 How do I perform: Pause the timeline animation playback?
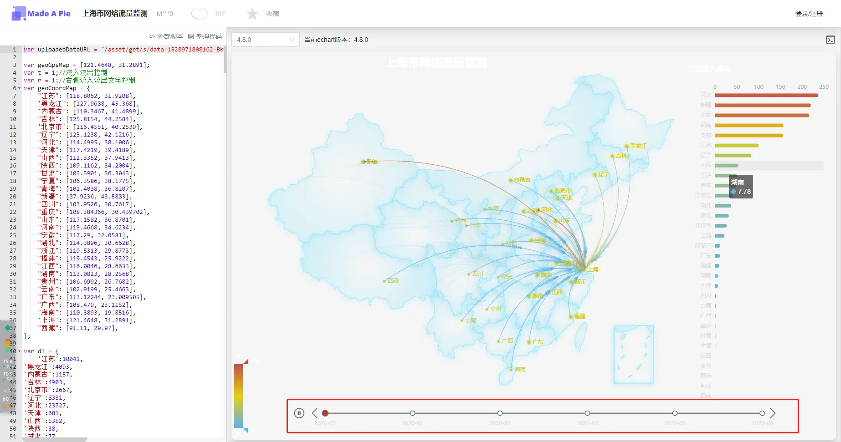(299, 413)
